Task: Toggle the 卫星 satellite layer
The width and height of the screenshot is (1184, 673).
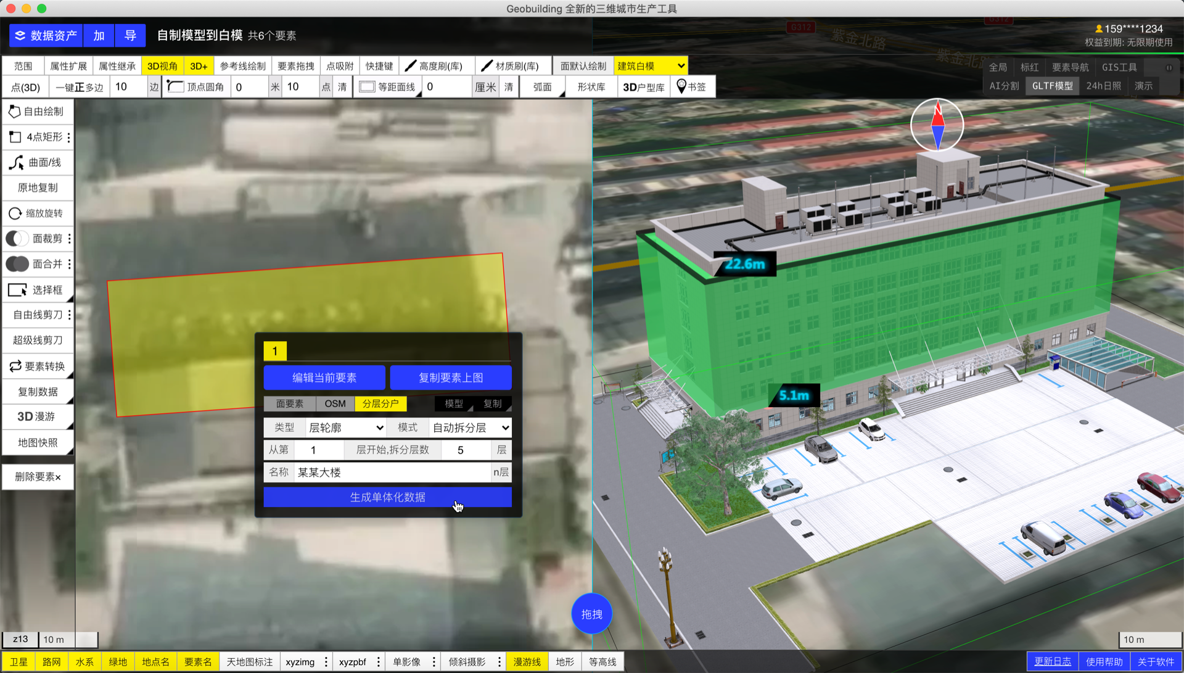Action: click(x=18, y=662)
